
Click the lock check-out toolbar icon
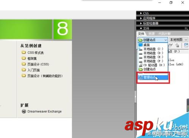tap(177, 45)
